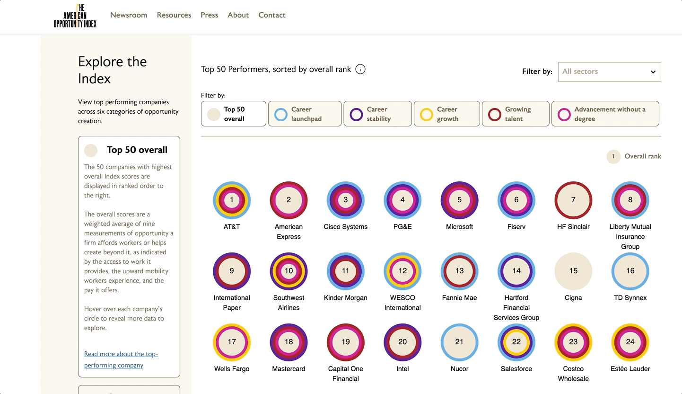
Task: Toggle the Growing talent filter
Action: 516,114
